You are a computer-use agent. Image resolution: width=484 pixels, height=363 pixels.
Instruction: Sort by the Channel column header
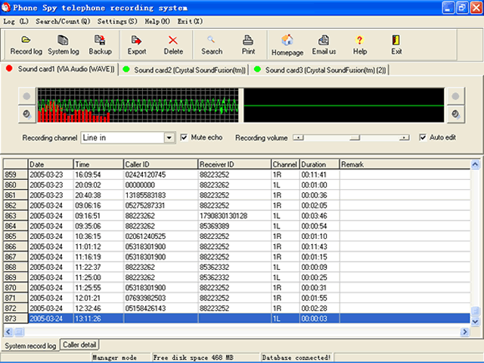(x=285, y=164)
